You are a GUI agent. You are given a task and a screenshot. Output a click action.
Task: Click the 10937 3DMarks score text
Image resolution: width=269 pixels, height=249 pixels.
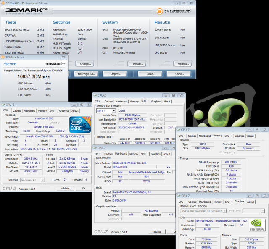[x=34, y=76]
